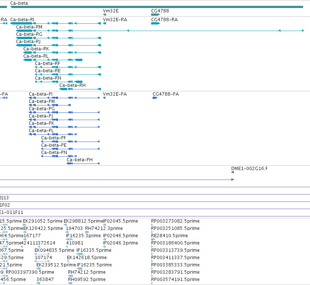Viewport: 310px width, 285px height.
Task: Select the Ca-beta-PE protein label
Action: point(54,145)
